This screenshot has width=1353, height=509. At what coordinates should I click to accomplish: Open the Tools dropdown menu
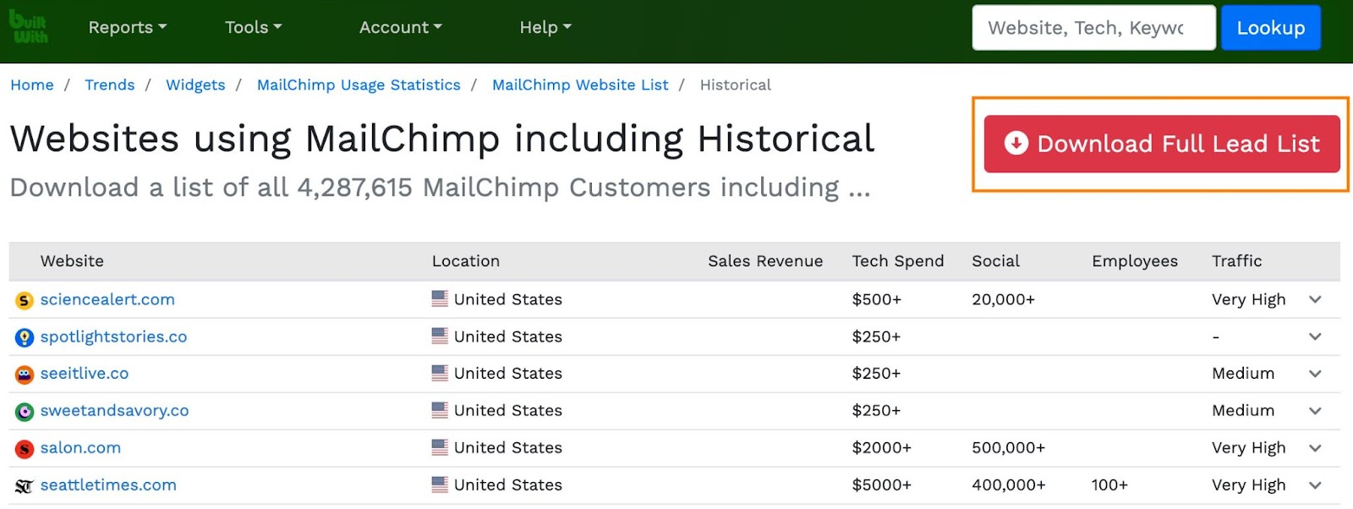[253, 27]
